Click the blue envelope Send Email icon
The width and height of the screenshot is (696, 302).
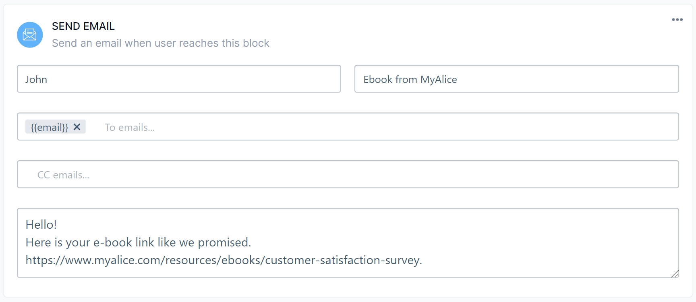click(x=30, y=35)
